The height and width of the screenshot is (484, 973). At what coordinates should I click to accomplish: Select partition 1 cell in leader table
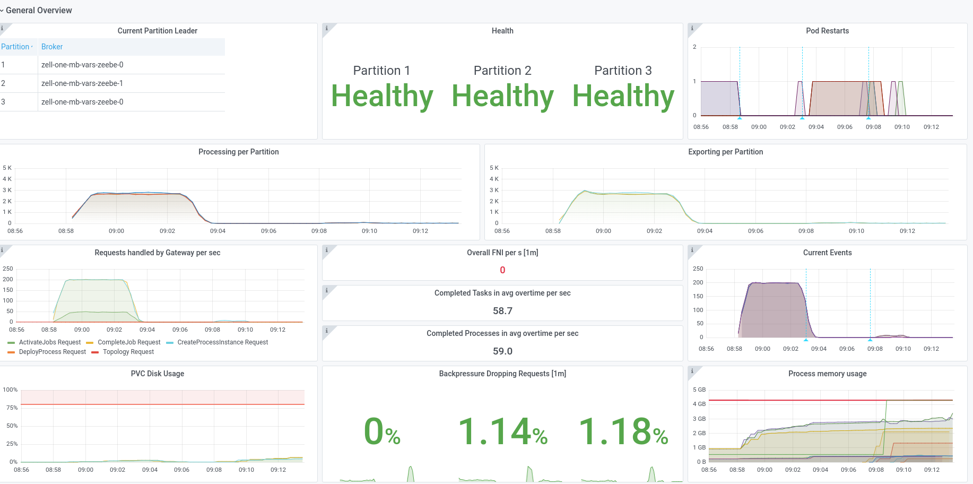[x=19, y=65]
